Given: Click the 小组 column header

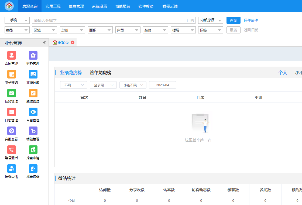Looking at the screenshot, I should pyautogui.click(x=259, y=97).
